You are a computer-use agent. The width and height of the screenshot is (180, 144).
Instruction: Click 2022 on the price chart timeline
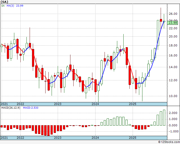pyautogui.click(x=20, y=104)
